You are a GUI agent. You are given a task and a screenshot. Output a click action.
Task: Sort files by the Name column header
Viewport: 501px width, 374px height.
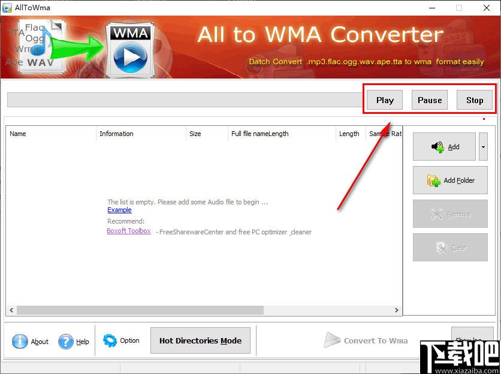(18, 134)
